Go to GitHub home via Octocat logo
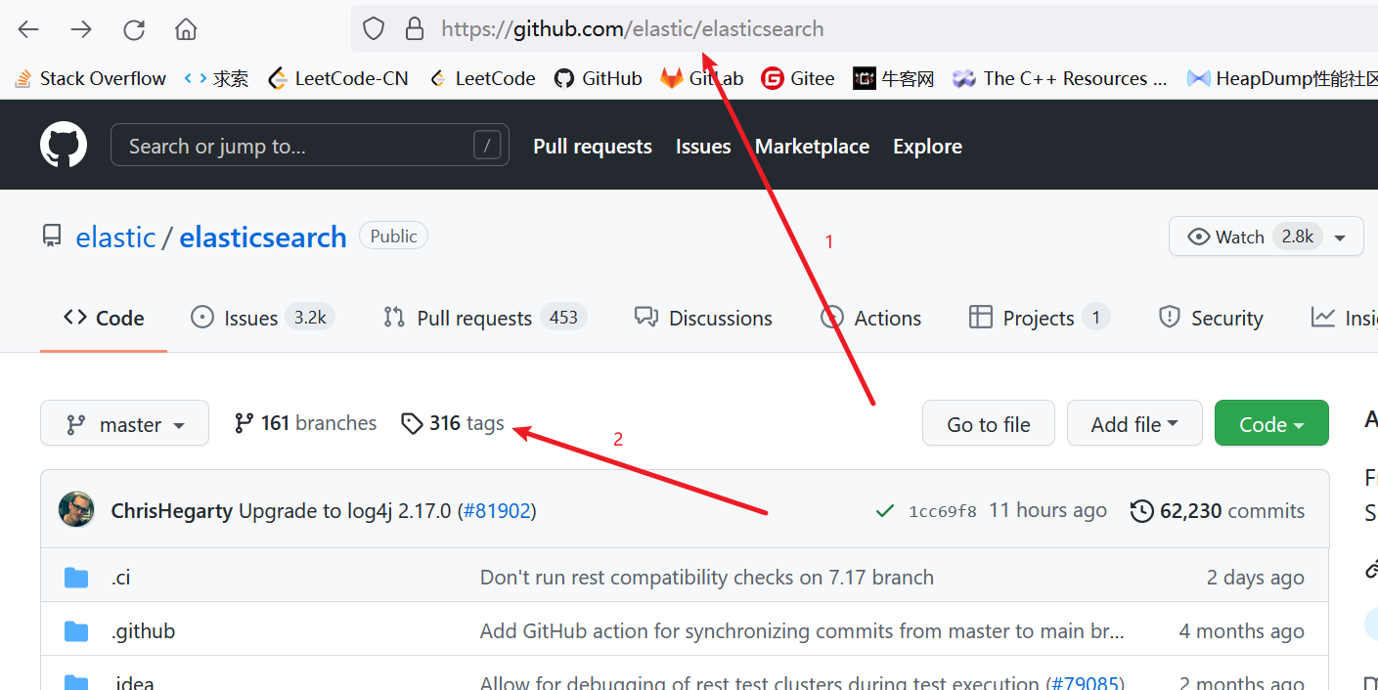 [64, 146]
